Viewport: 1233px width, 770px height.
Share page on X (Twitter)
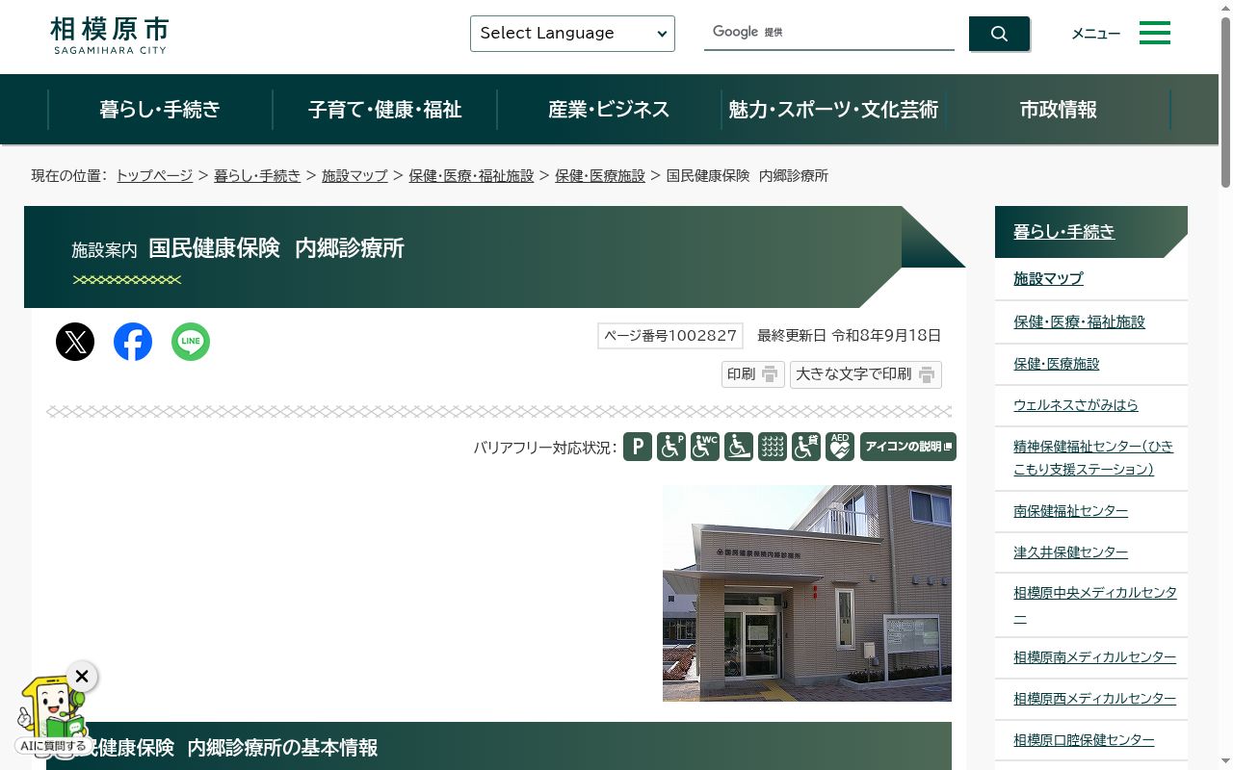[x=75, y=342]
